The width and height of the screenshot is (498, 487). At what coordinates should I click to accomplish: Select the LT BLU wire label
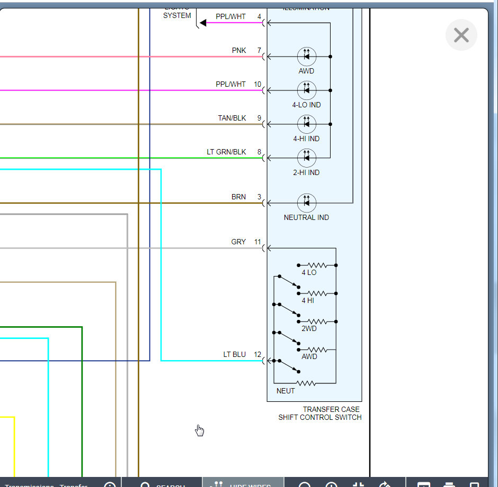click(x=234, y=354)
